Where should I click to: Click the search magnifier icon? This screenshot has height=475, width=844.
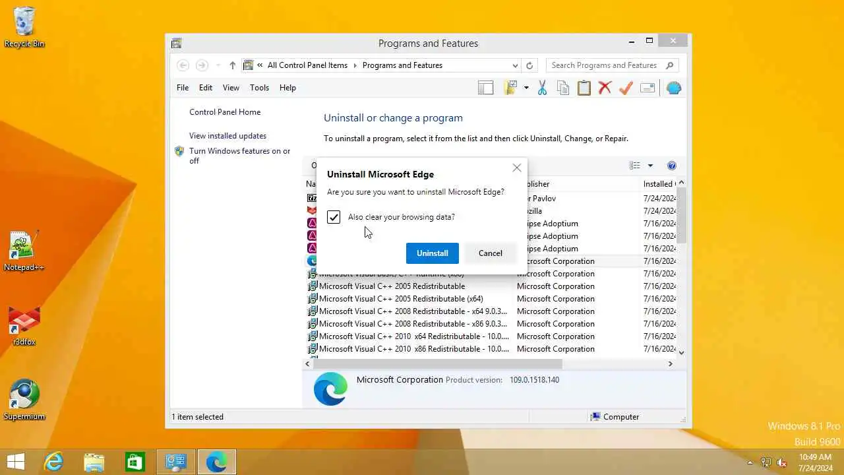tap(670, 65)
